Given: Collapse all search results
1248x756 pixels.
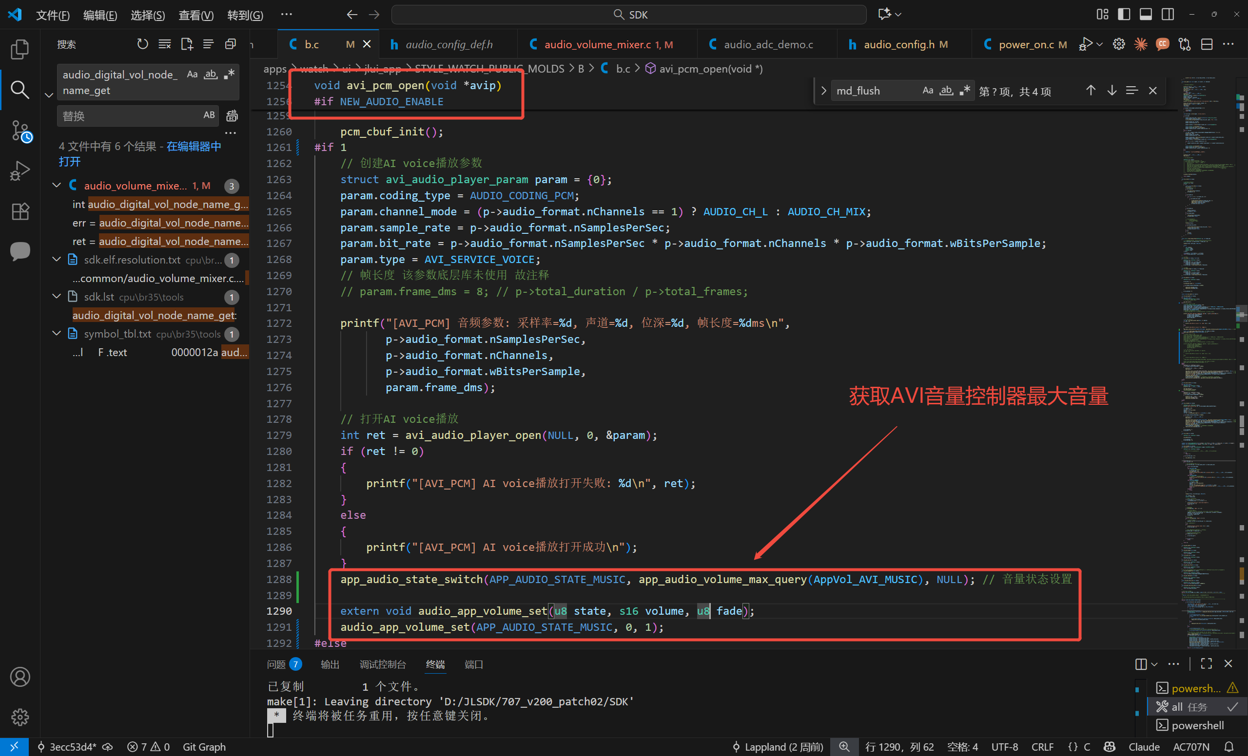Looking at the screenshot, I should pyautogui.click(x=231, y=44).
